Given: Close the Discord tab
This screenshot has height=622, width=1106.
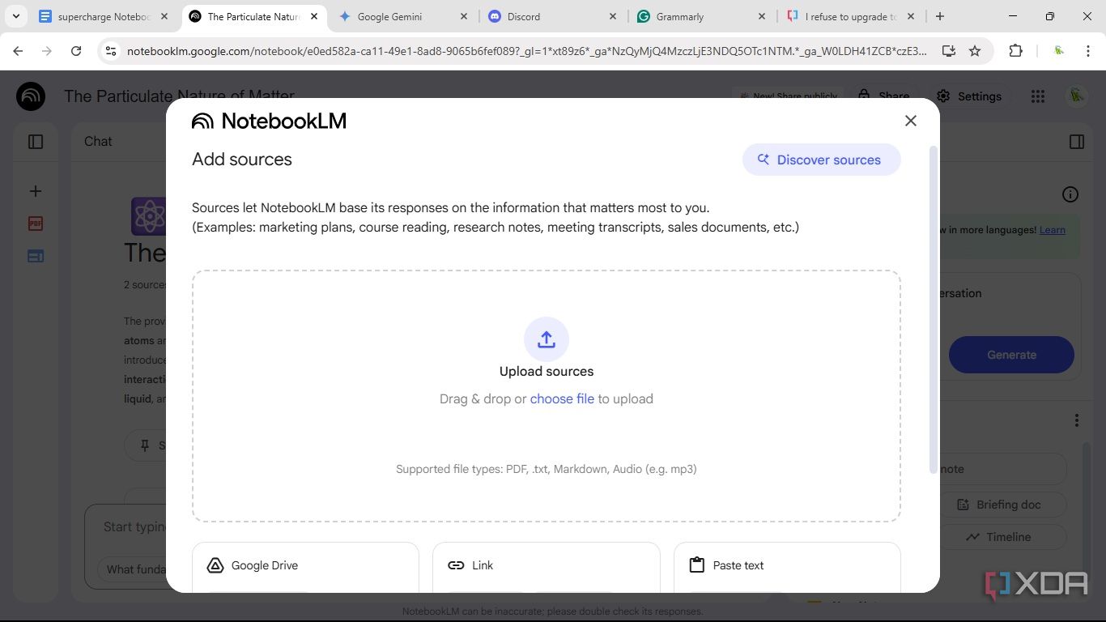Looking at the screenshot, I should coord(612,16).
